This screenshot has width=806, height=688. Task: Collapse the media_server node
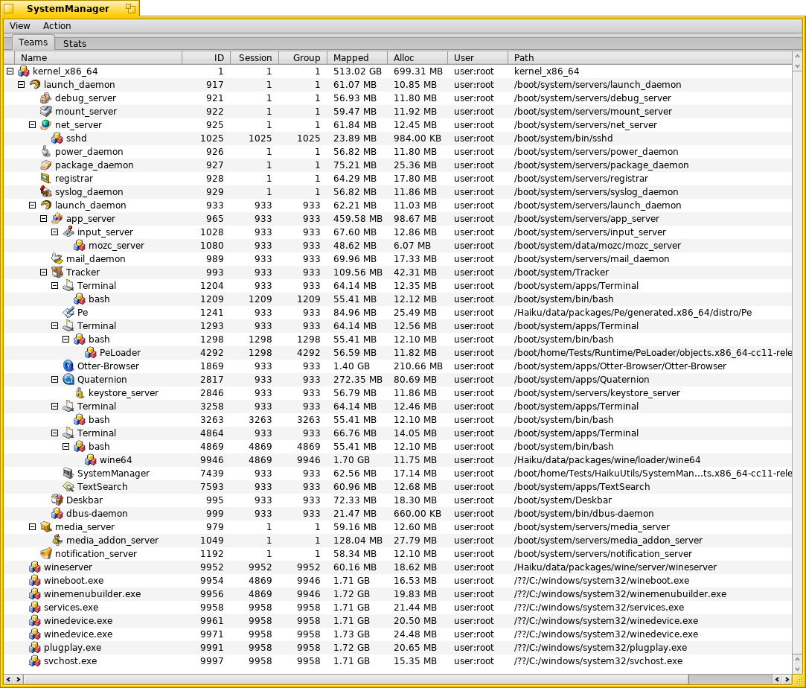point(33,527)
